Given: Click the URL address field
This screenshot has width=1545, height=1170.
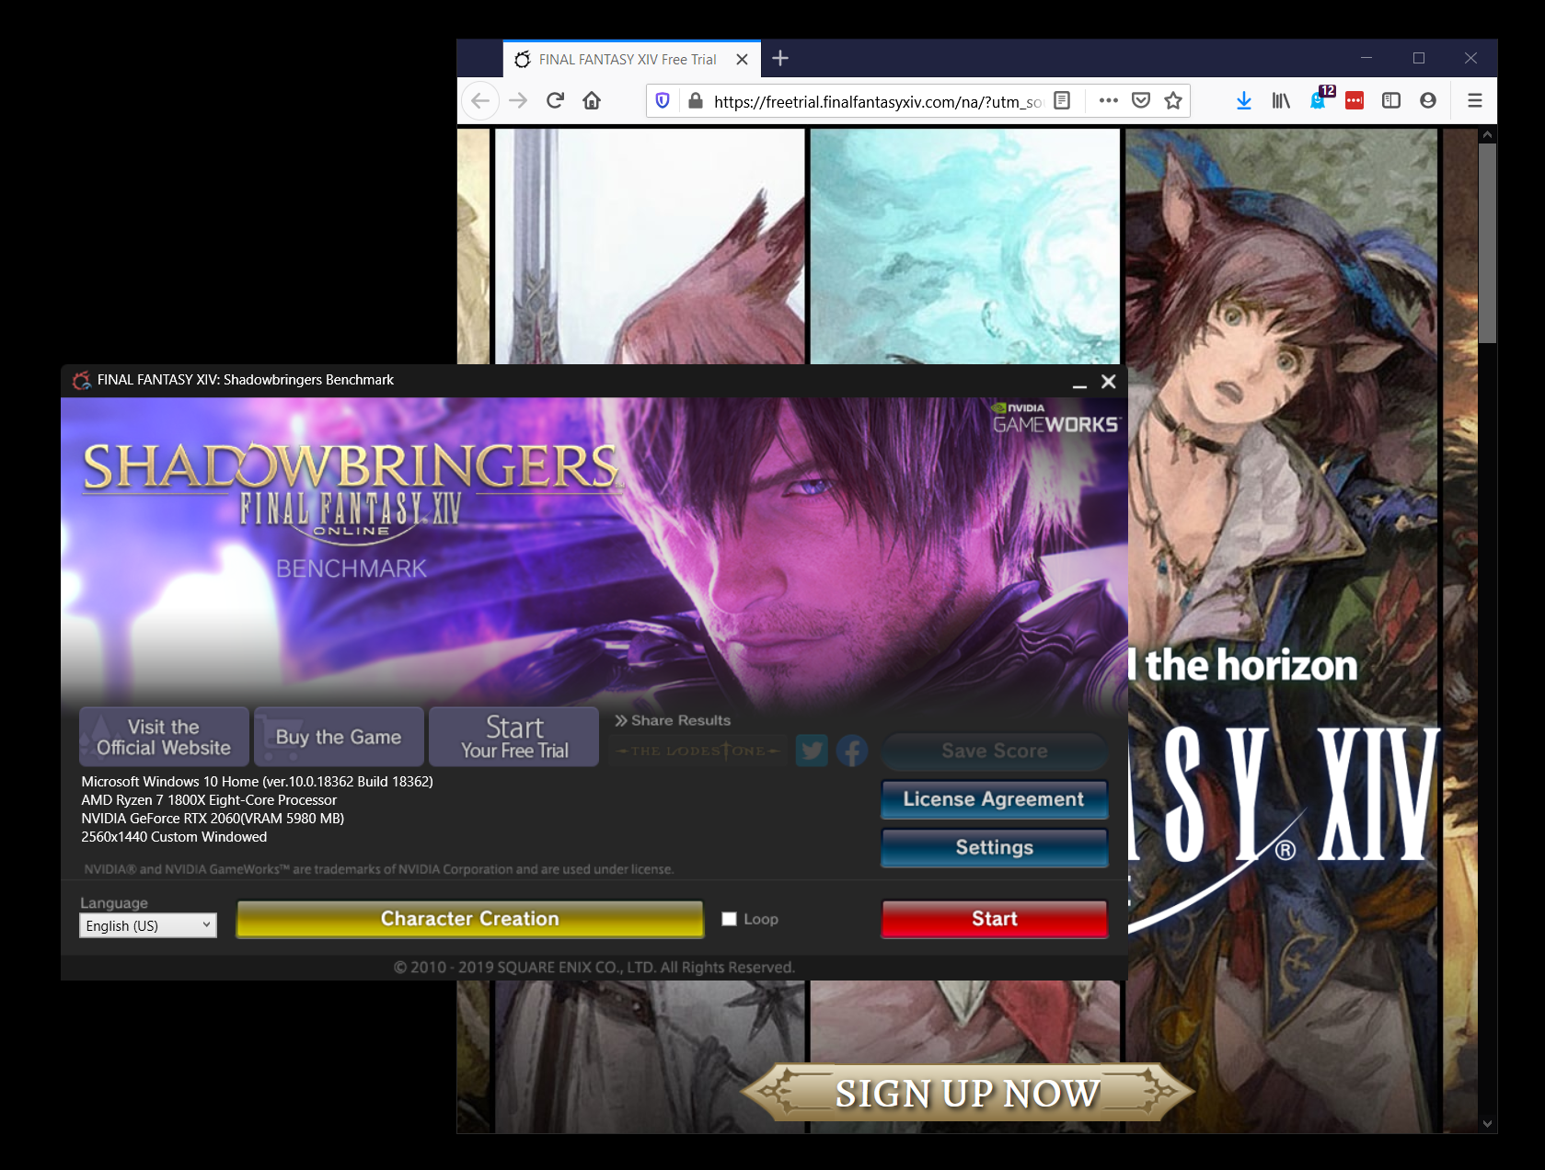Looking at the screenshot, I should pos(874,101).
